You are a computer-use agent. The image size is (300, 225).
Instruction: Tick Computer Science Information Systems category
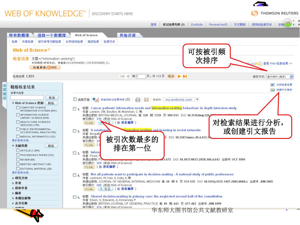18,108
